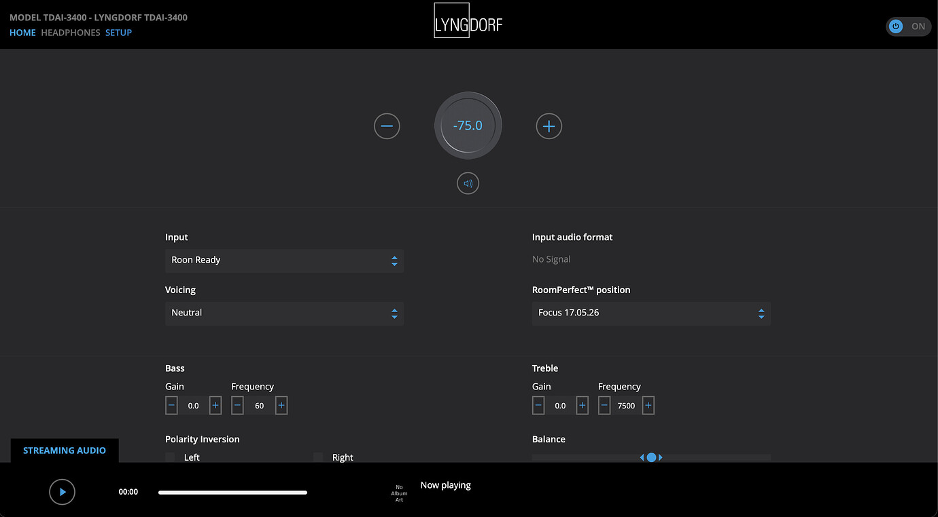
Task: Click the Treble Gain value field 0.0
Action: tap(561, 406)
